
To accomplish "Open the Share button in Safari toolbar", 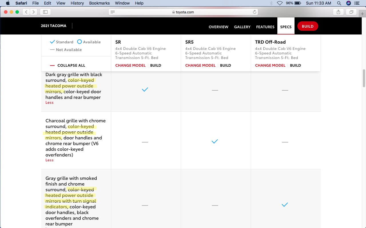I will (x=338, y=12).
